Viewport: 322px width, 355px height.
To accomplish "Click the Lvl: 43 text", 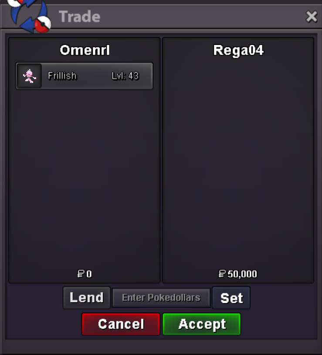I will 125,76.
